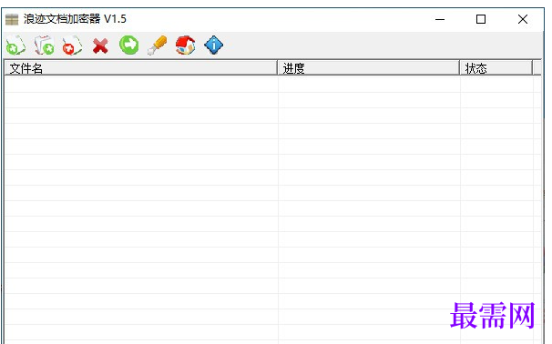Close the 浪迹文档加密器 window
Image resolution: width=552 pixels, height=344 pixels.
[523, 19]
